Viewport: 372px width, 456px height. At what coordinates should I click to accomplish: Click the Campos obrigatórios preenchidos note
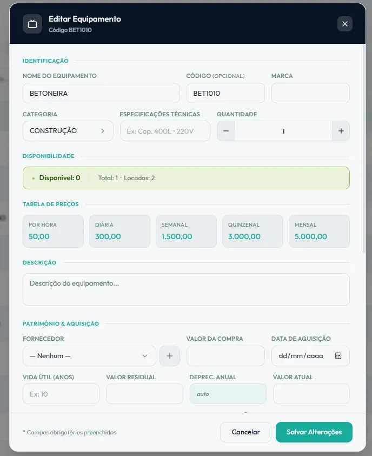[69, 432]
